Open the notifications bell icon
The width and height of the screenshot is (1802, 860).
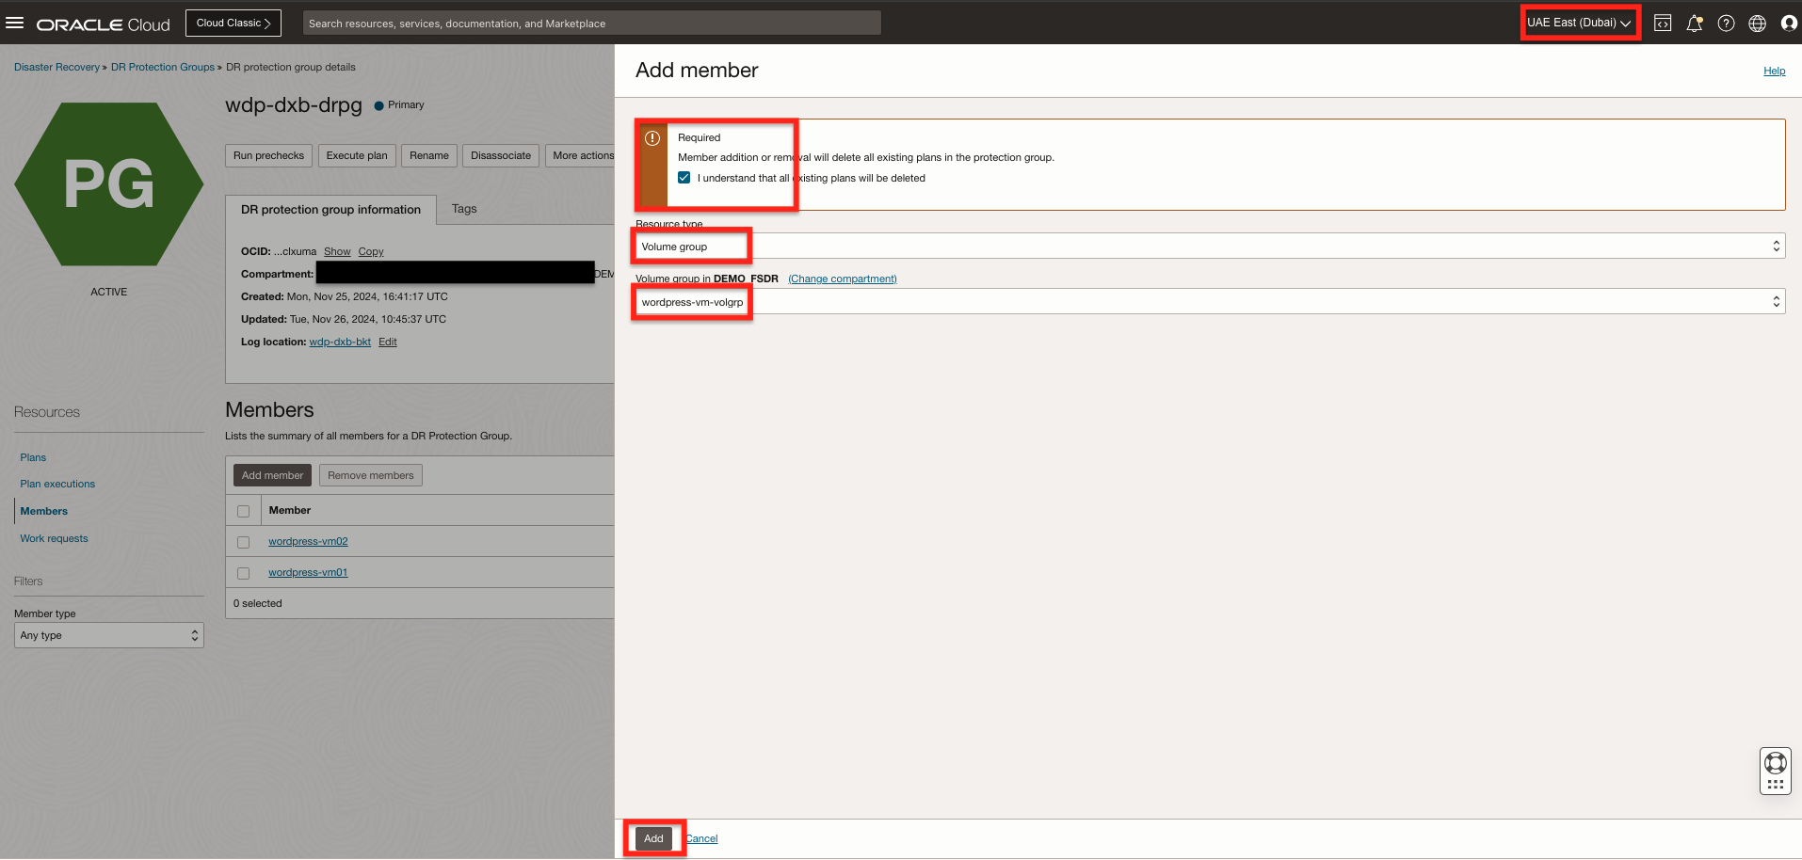1695,24
